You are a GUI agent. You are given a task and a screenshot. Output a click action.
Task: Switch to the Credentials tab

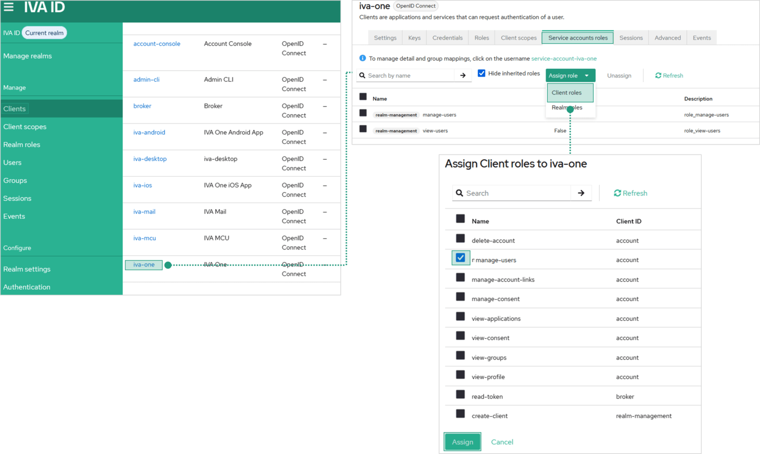447,37
